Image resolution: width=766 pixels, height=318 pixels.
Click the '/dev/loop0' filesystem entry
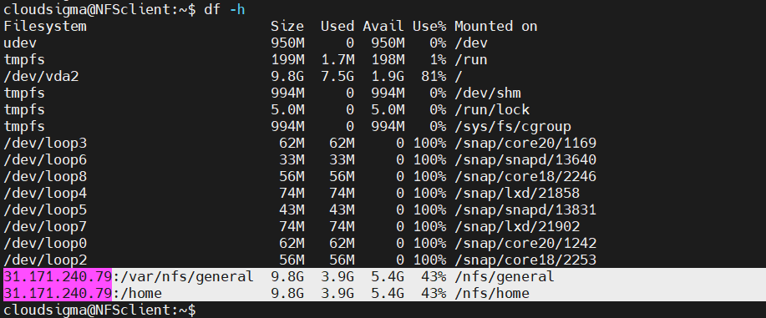pyautogui.click(x=45, y=243)
